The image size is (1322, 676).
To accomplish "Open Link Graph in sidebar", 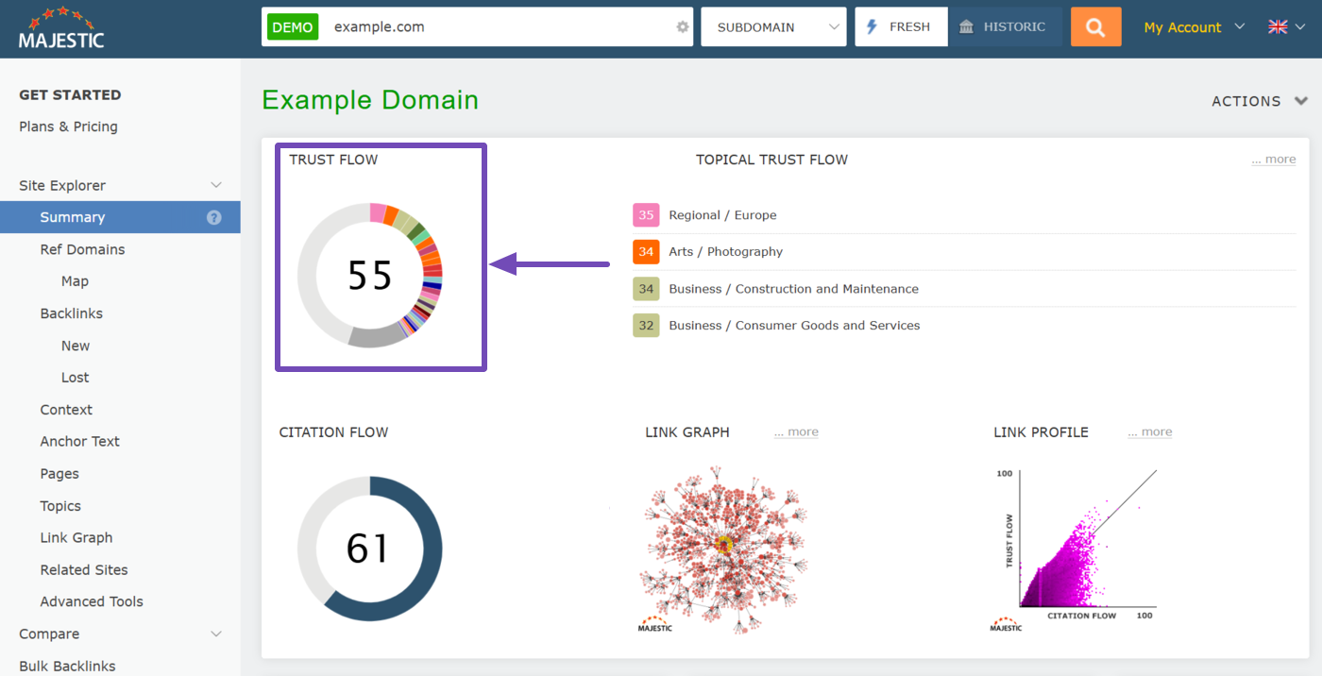I will point(76,537).
